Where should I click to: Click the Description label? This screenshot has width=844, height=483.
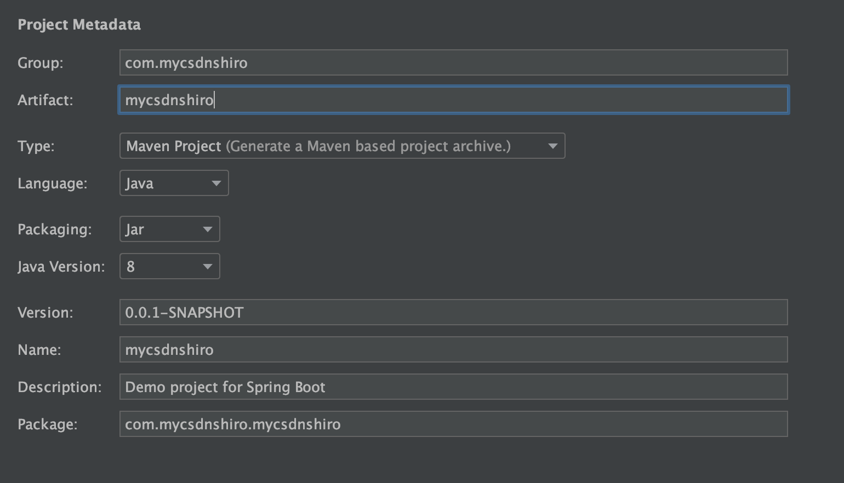coord(59,387)
